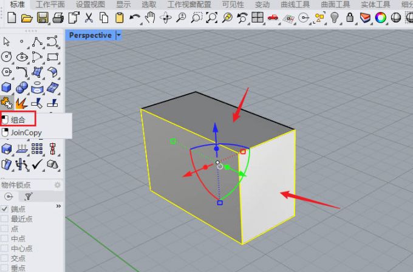Switch to the 工作平面 tab
The width and height of the screenshot is (413, 272).
[x=50, y=4]
